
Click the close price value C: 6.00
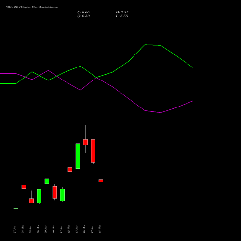click(83, 13)
